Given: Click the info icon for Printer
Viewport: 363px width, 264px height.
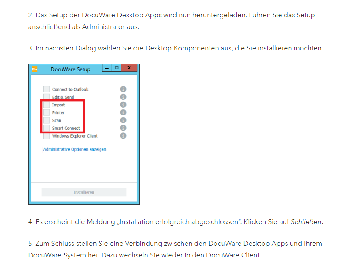Looking at the screenshot, I should [x=123, y=112].
